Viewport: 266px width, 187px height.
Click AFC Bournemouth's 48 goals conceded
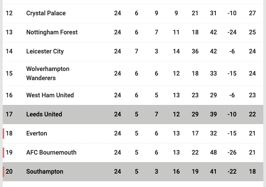[x=213, y=153]
